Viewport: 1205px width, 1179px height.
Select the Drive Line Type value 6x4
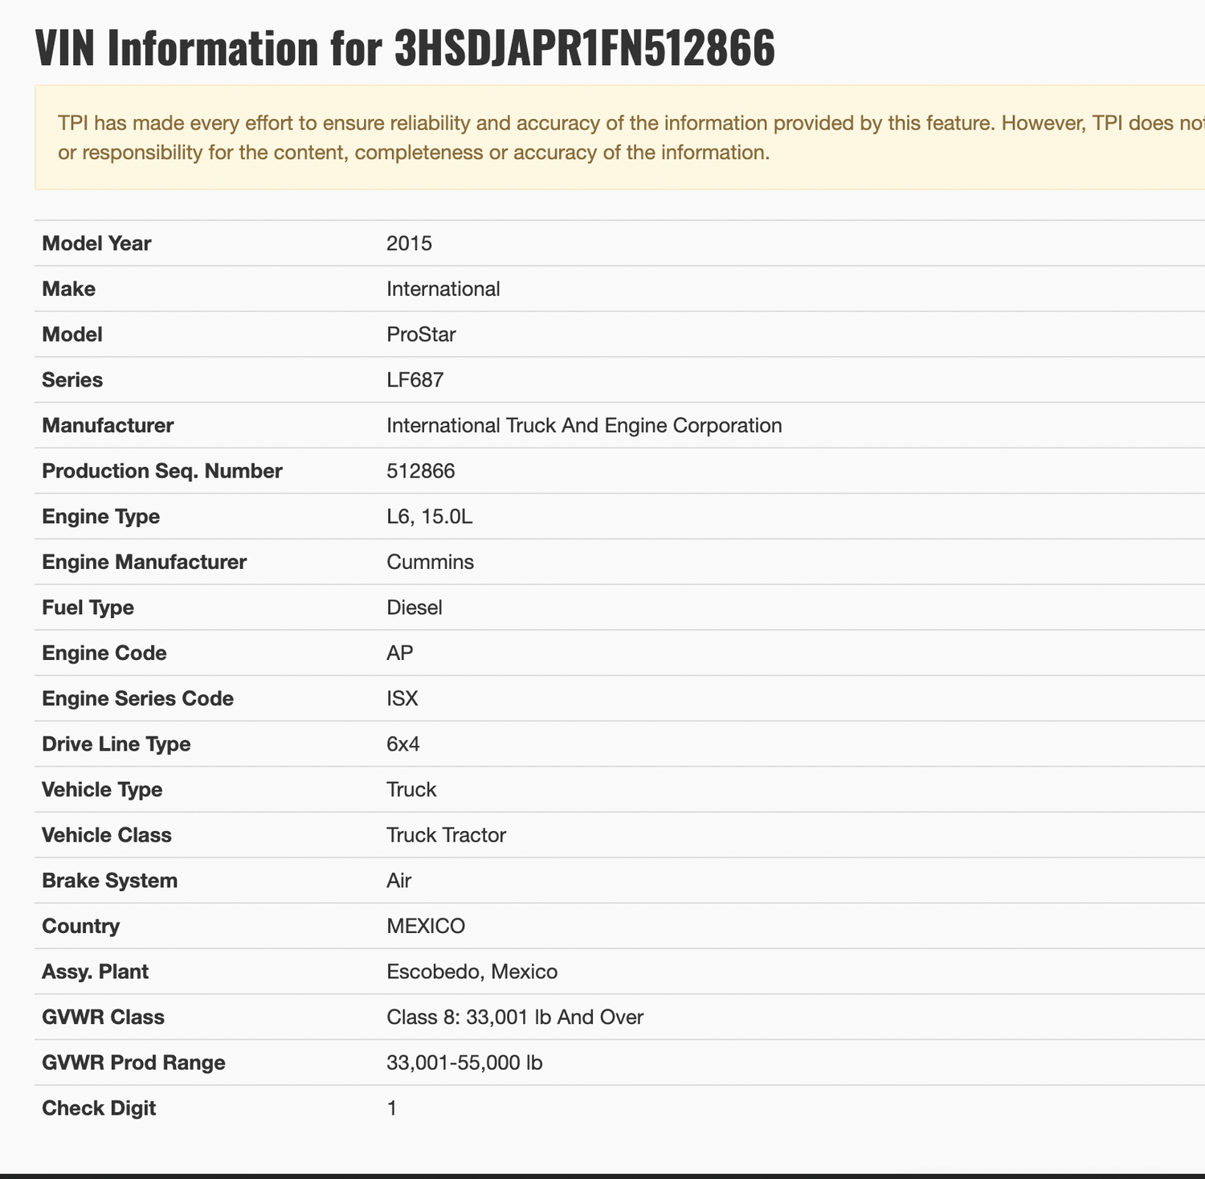402,744
